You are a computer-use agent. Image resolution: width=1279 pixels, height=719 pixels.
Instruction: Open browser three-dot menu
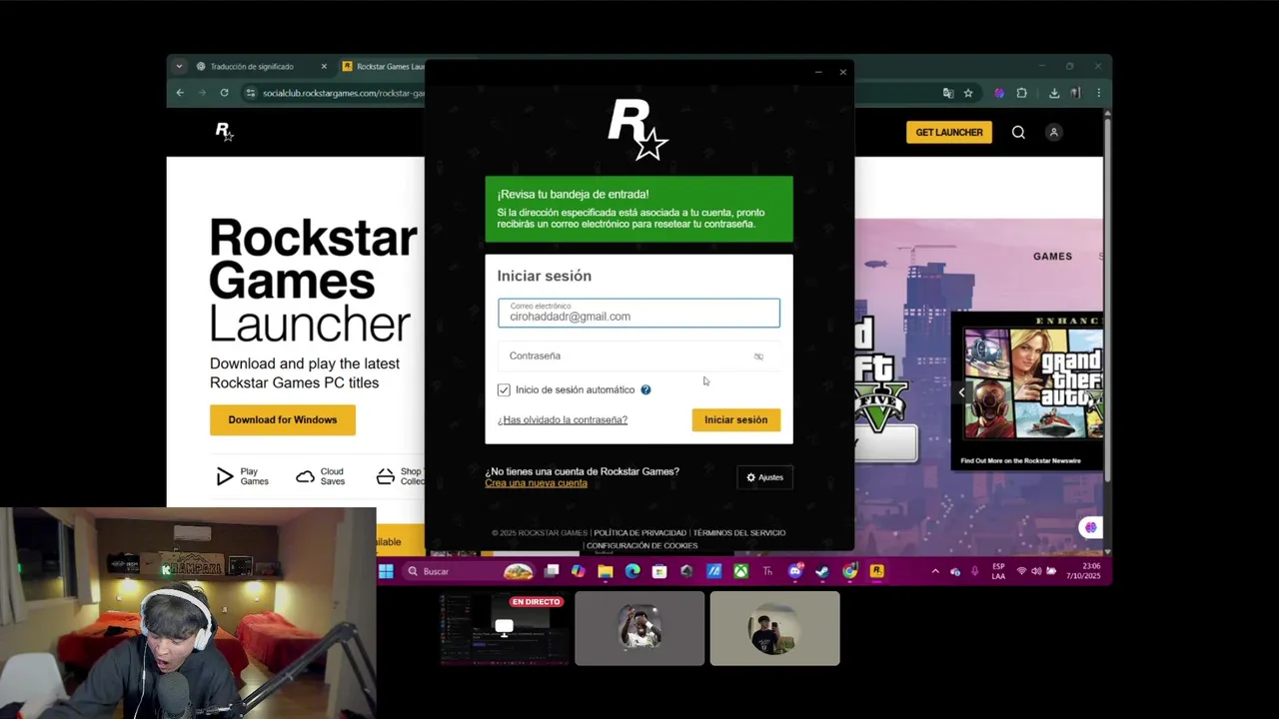1098,93
